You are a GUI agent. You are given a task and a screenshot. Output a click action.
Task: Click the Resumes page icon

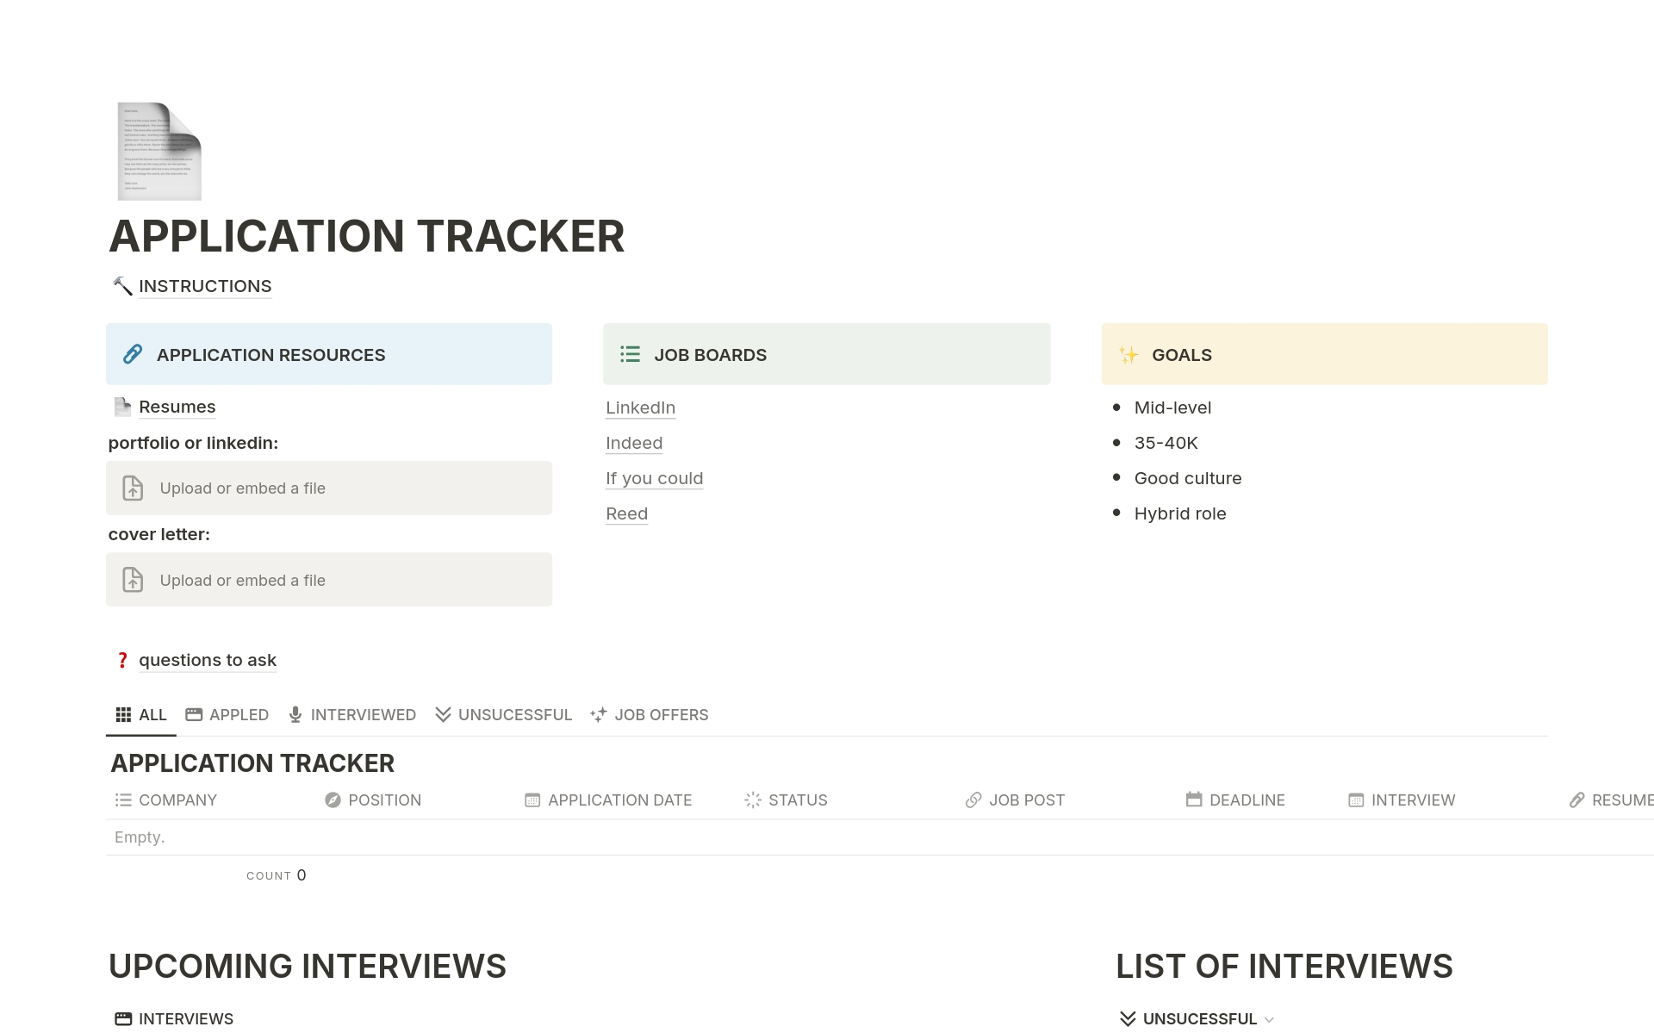122,407
